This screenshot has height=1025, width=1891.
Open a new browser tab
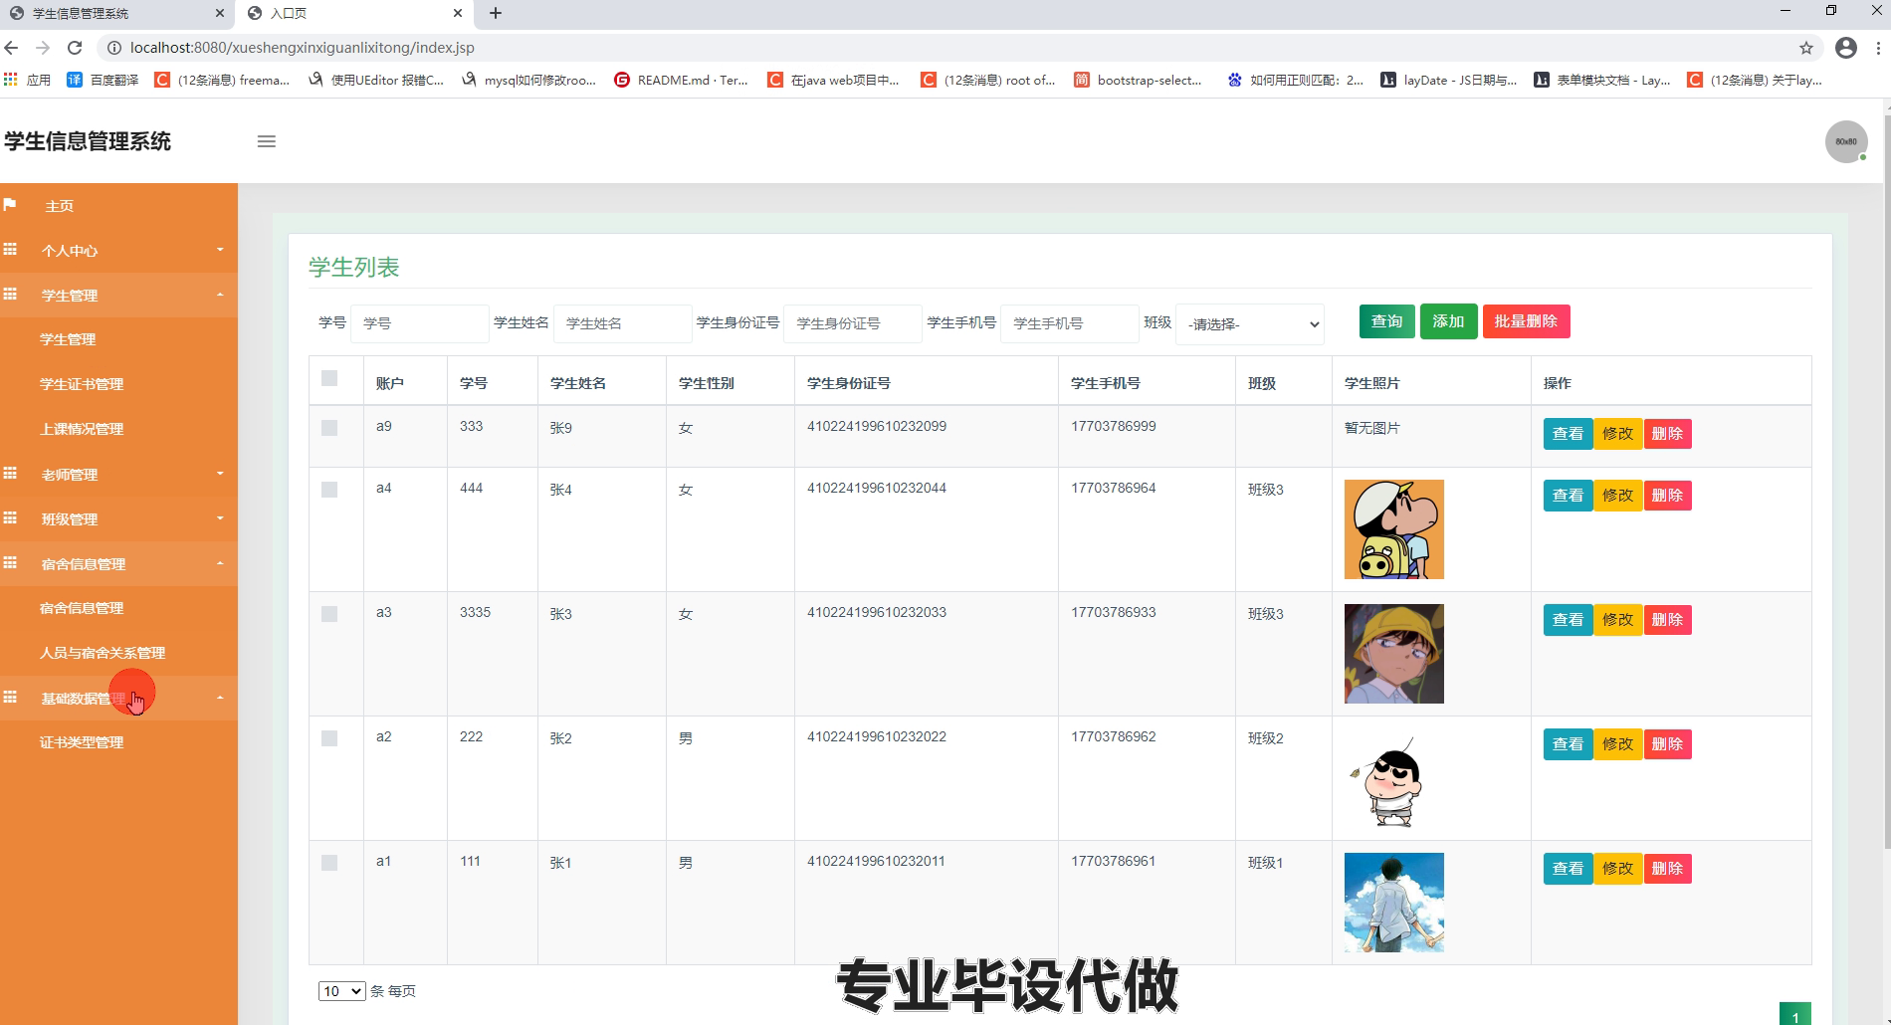click(x=496, y=13)
